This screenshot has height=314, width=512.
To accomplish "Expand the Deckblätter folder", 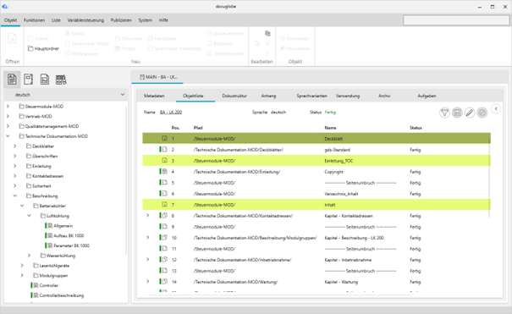I will pyautogui.click(x=14, y=146).
